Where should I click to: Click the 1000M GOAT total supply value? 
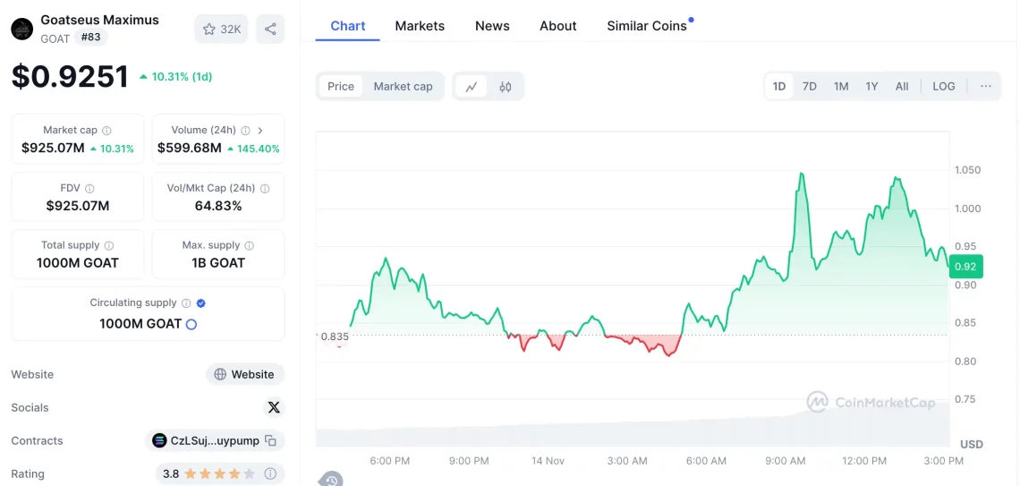click(x=78, y=263)
